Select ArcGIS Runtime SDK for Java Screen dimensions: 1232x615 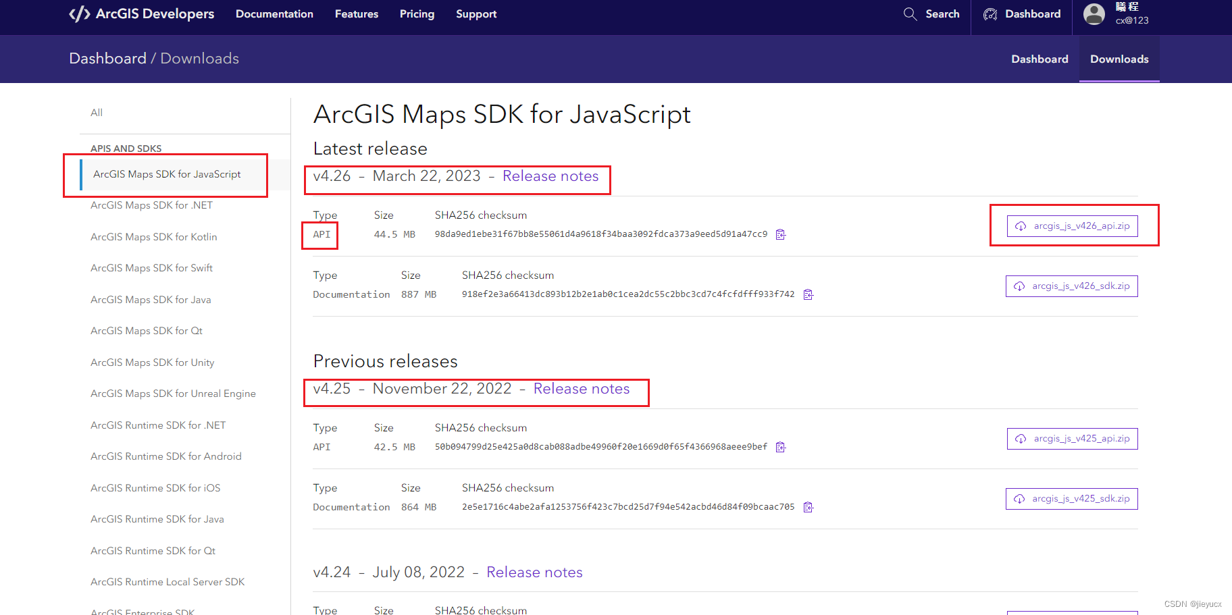pos(157,519)
